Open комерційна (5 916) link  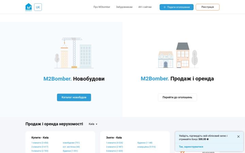coord(147,147)
